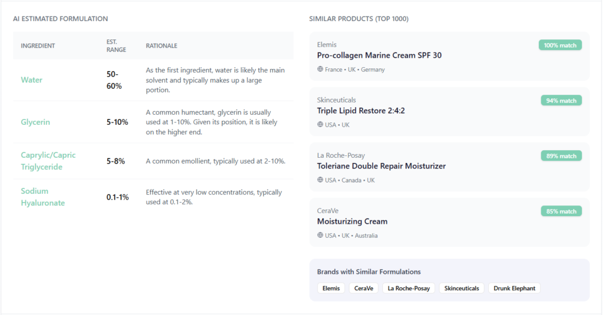Click the globe icon under Triple Lipid Restore
The height and width of the screenshot is (315, 603).
tap(320, 125)
